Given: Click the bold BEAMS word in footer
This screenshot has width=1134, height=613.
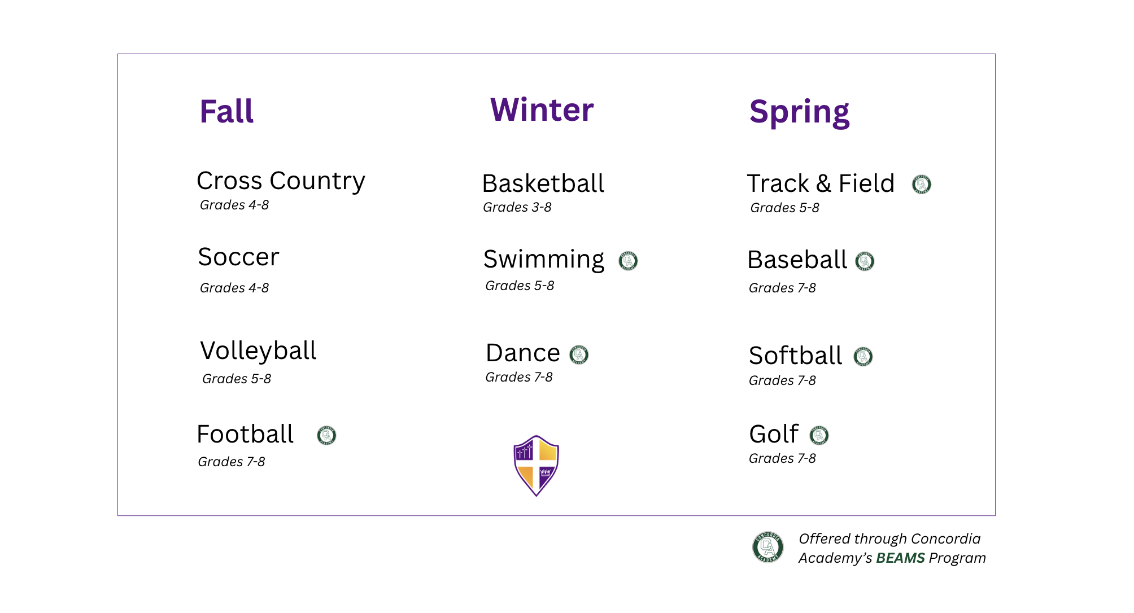Looking at the screenshot, I should [x=900, y=558].
